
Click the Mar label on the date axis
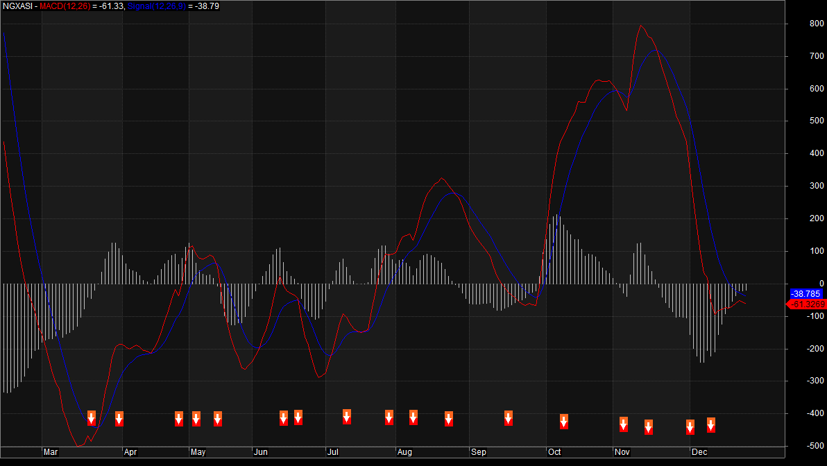click(51, 452)
